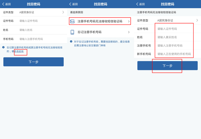Click the envelope icon for SMS verification issue
Image resolution: width=201 pixels, height=139 pixels.
pos(72,22)
